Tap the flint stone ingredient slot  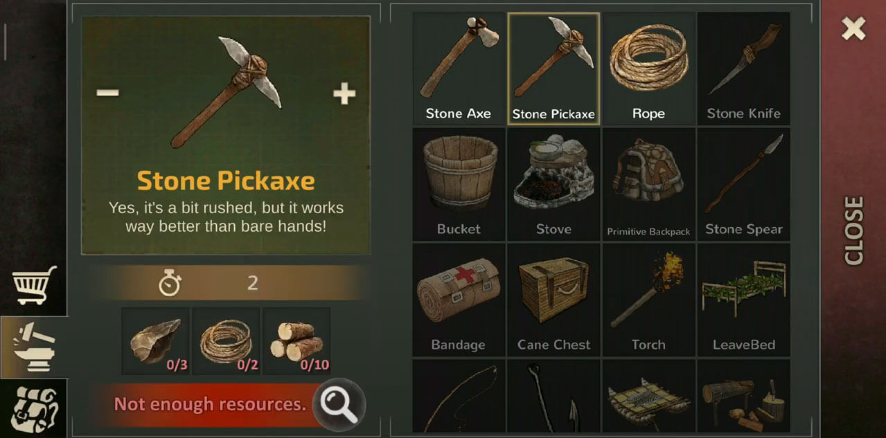click(156, 341)
